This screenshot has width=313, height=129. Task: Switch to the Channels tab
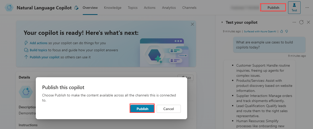click(189, 8)
